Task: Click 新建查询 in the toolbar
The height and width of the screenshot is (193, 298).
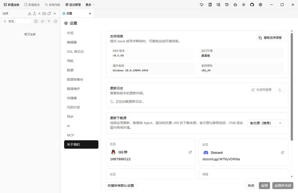Action: [32, 5]
